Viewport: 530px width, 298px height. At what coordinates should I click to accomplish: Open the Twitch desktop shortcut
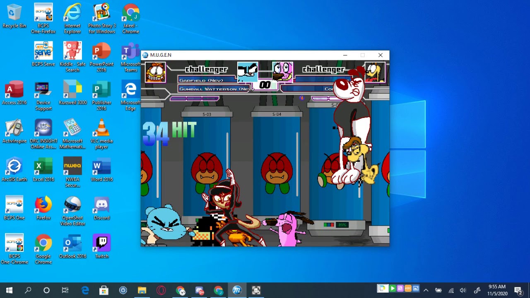[101, 247]
